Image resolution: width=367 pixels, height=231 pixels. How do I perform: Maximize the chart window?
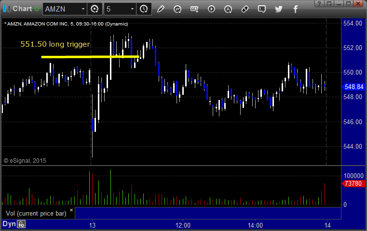[x=348, y=3]
